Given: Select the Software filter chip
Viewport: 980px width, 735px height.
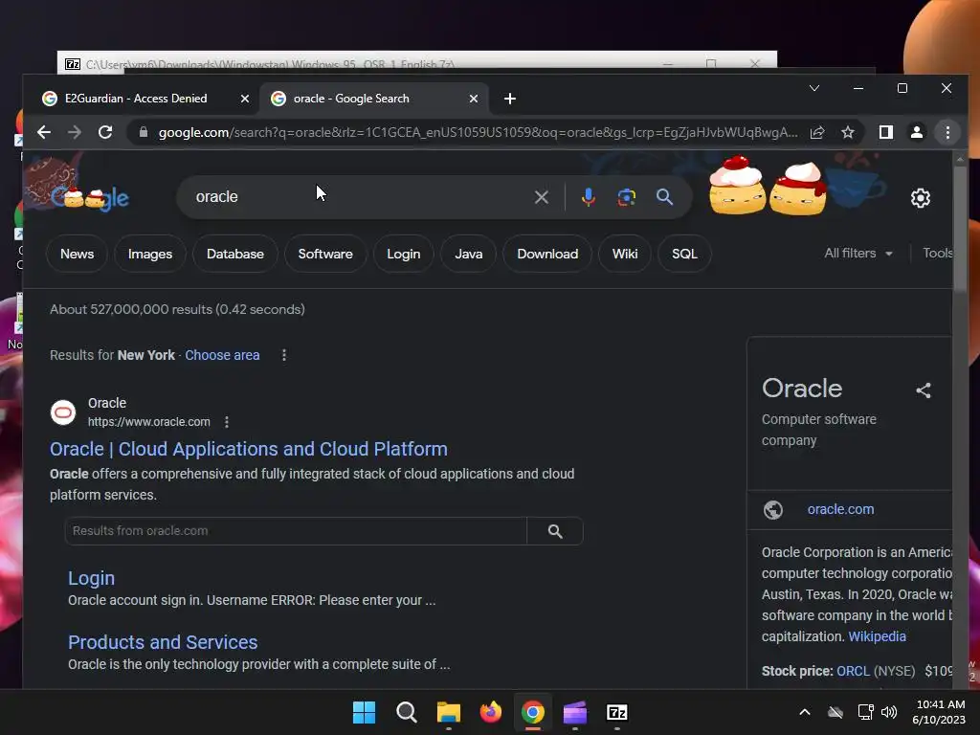Looking at the screenshot, I should (x=325, y=254).
